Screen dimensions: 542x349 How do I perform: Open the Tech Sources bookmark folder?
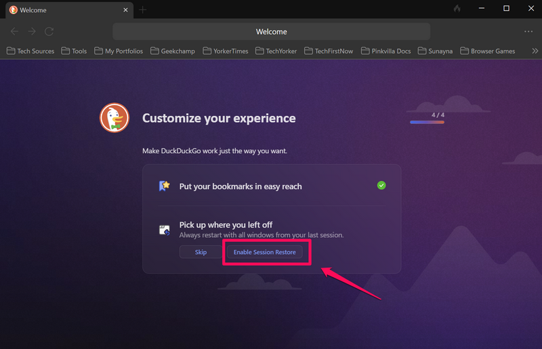point(30,51)
